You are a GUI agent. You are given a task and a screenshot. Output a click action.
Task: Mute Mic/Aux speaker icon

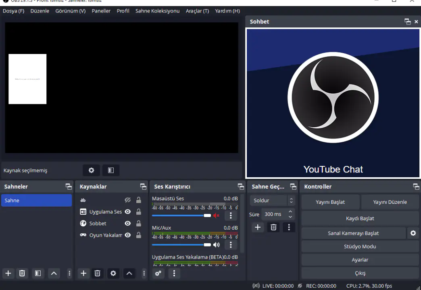point(216,244)
